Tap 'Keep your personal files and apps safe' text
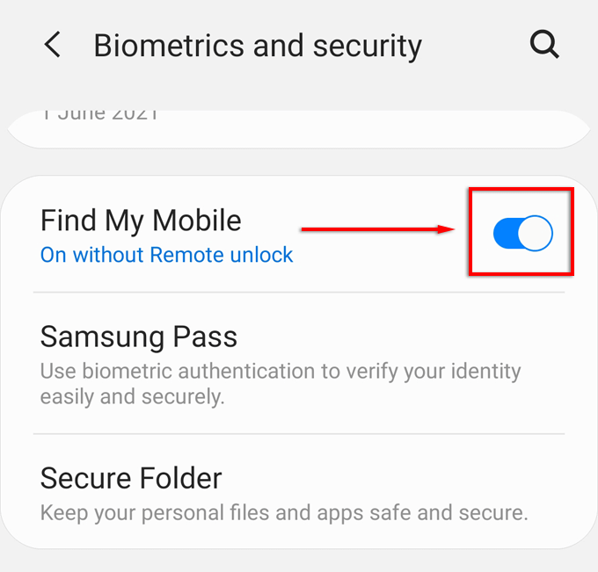Viewport: 598px width, 572px height. [x=284, y=512]
